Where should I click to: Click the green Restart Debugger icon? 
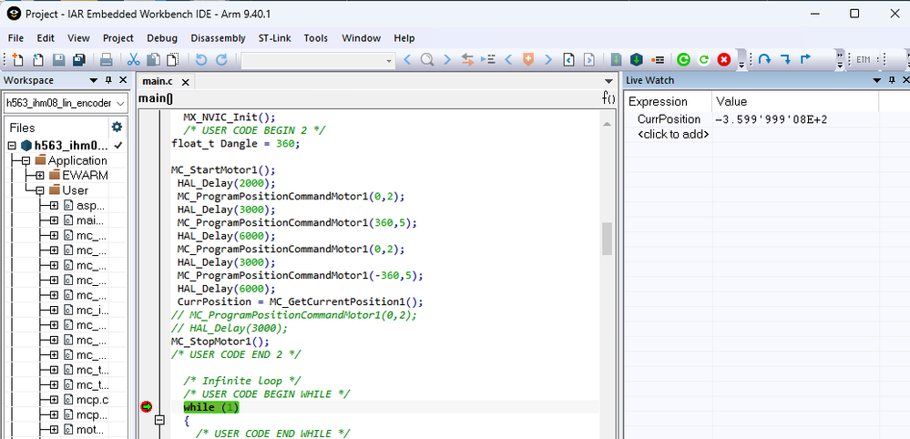[x=683, y=60]
